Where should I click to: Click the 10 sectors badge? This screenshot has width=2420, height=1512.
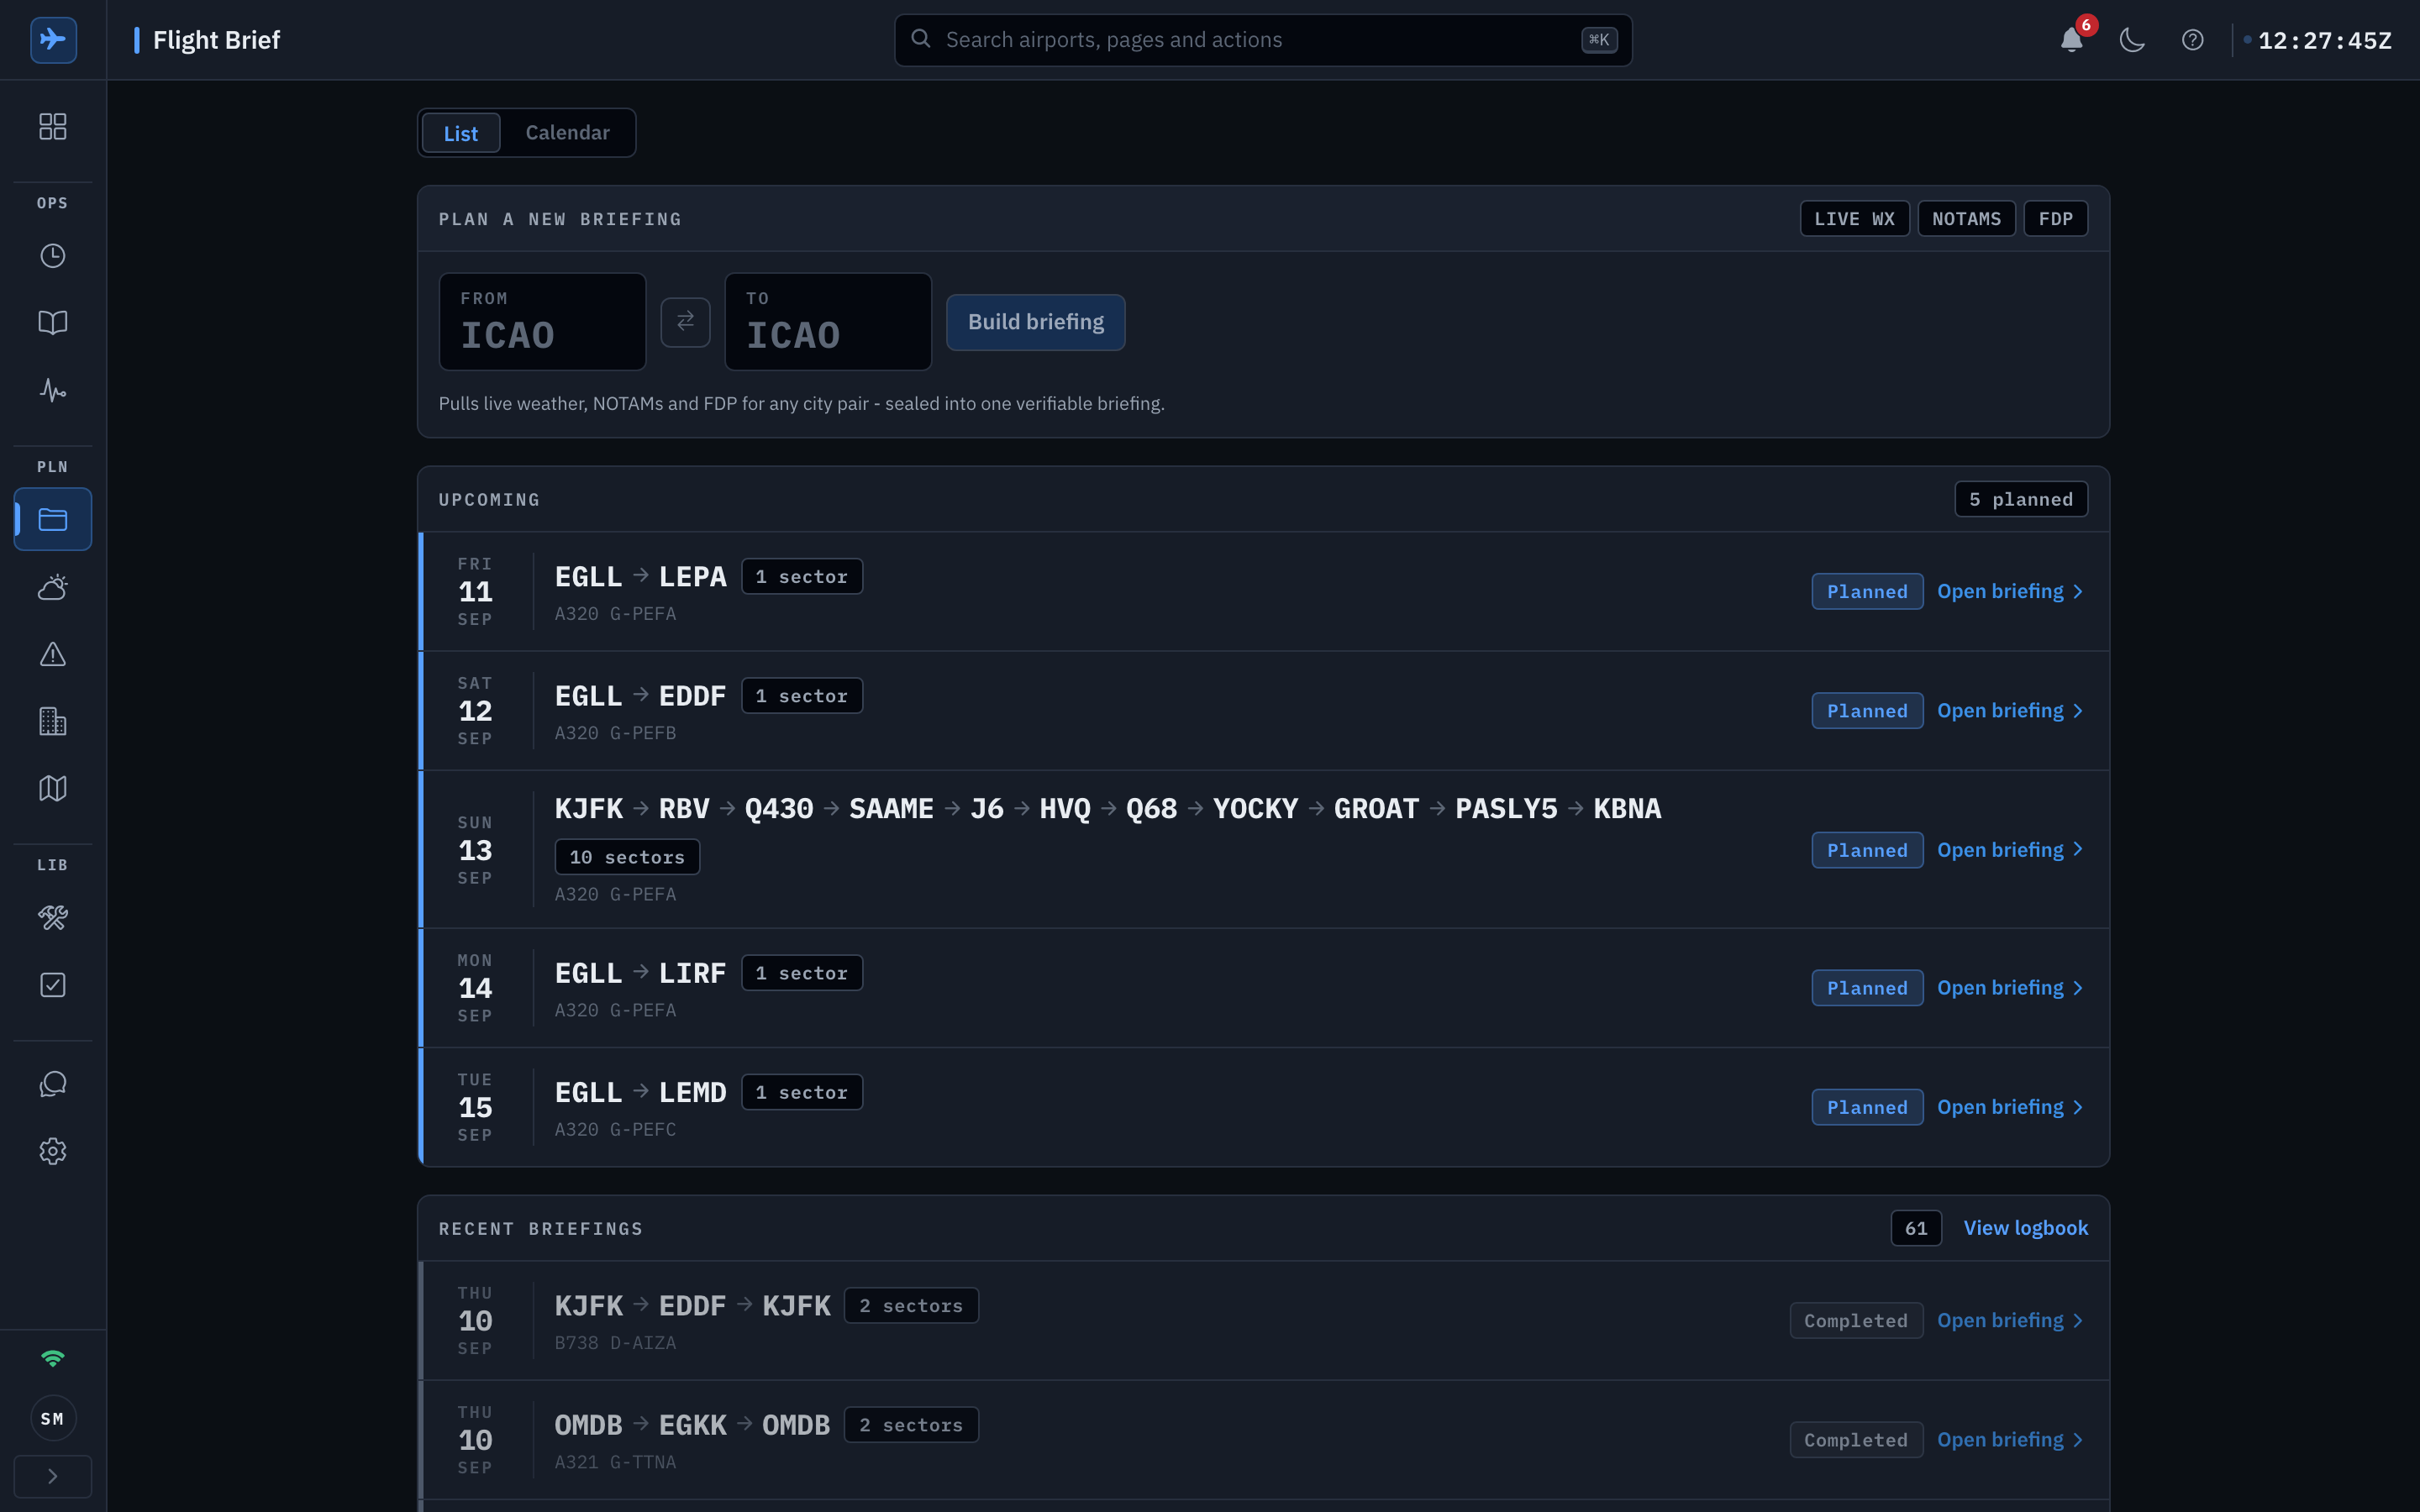pos(627,857)
